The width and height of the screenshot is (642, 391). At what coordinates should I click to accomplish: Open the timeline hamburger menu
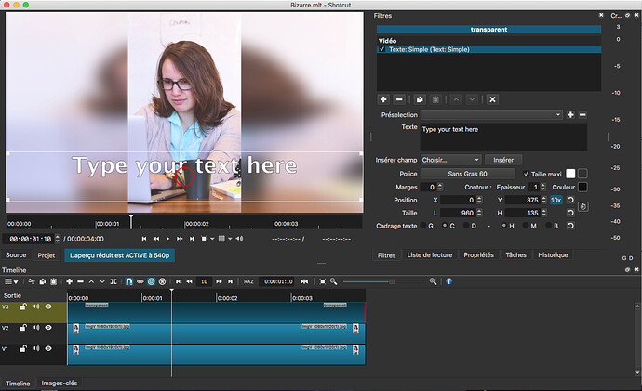click(x=10, y=281)
